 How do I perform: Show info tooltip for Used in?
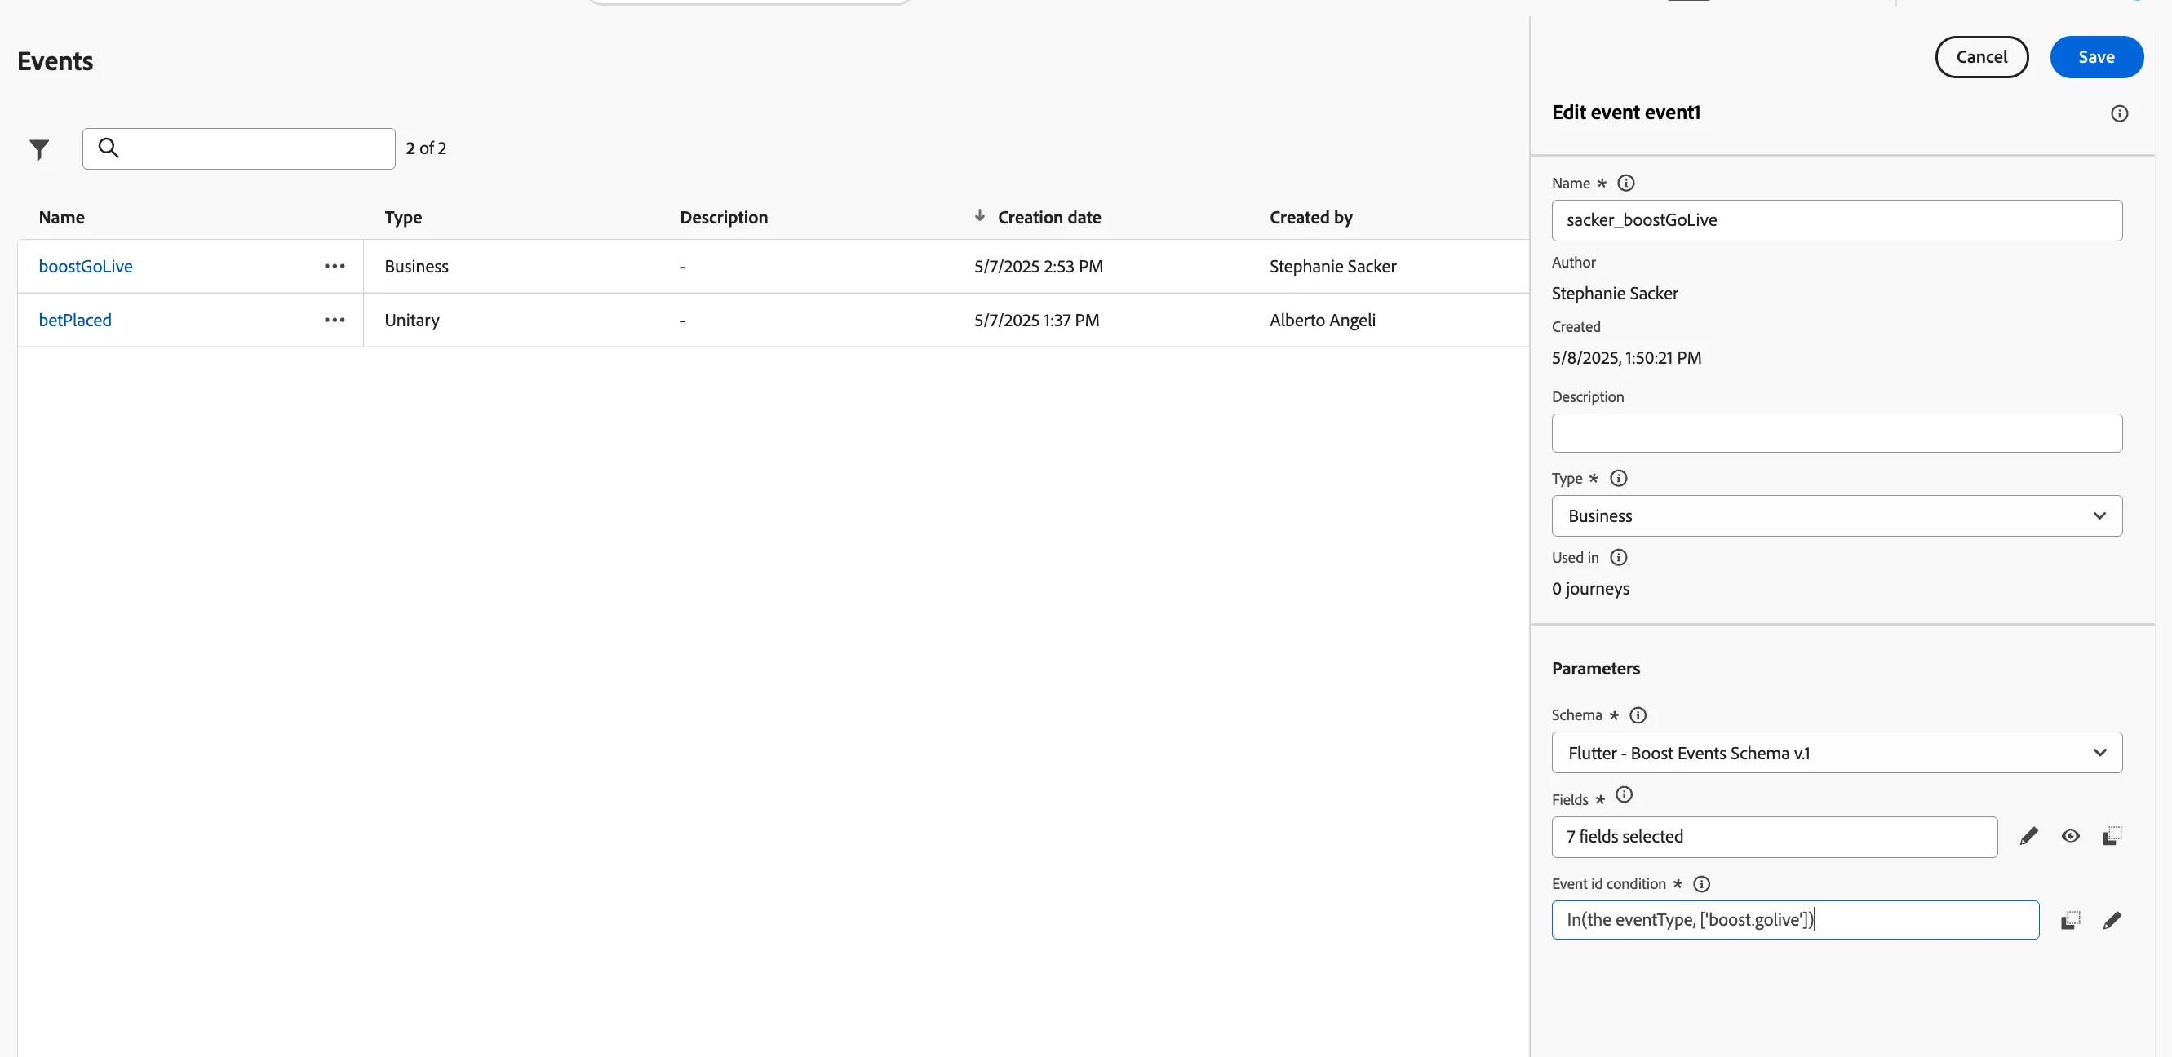[x=1618, y=557]
